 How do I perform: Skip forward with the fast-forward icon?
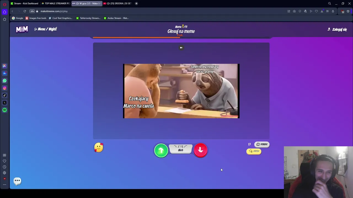181,48
